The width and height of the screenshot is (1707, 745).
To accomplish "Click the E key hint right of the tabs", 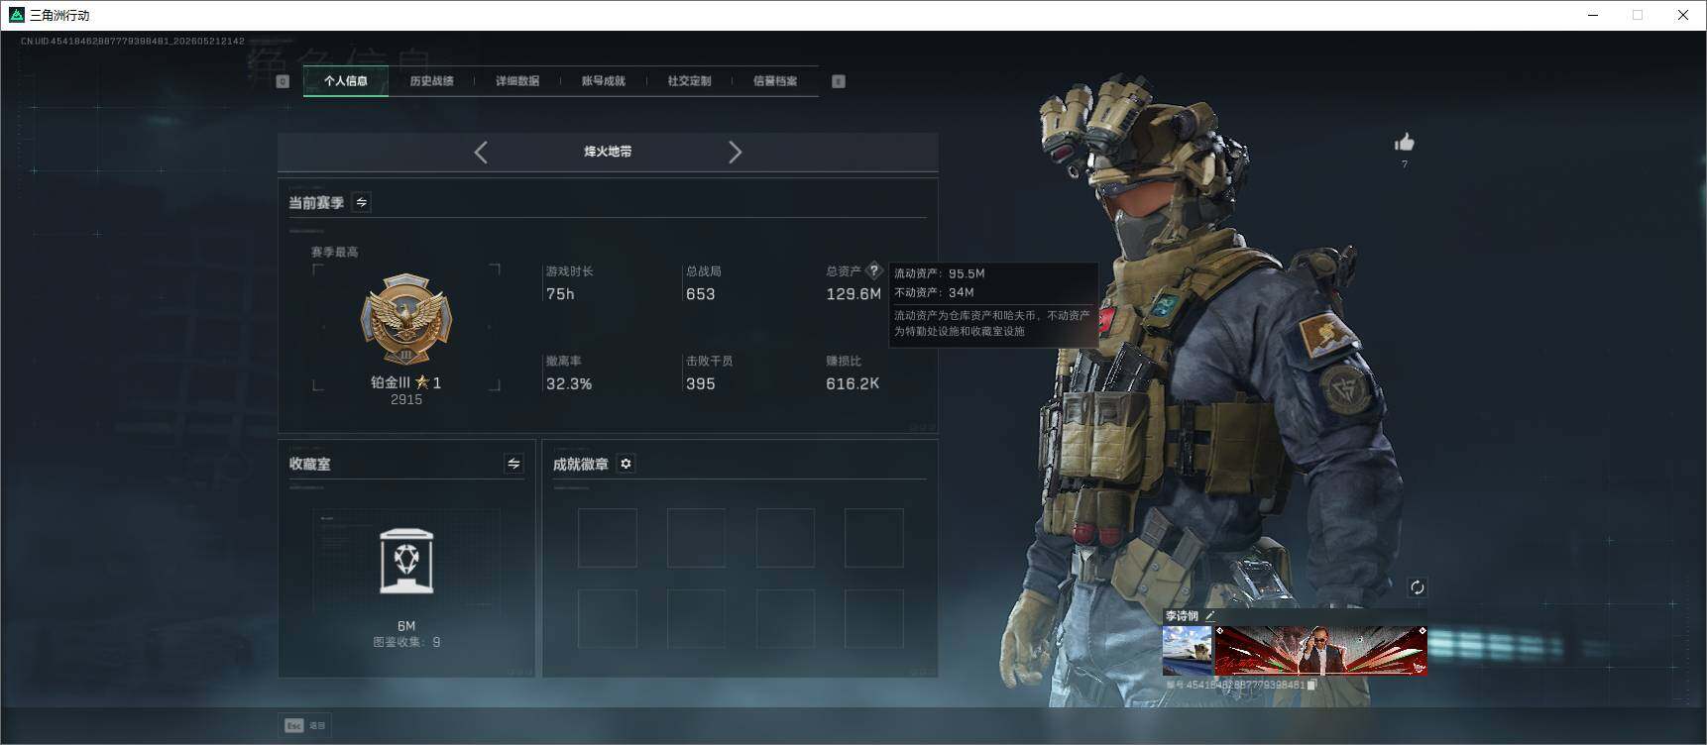I will click(839, 81).
